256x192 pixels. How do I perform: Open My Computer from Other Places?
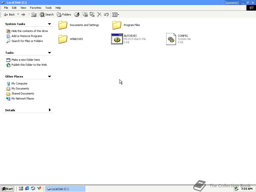point(19,83)
